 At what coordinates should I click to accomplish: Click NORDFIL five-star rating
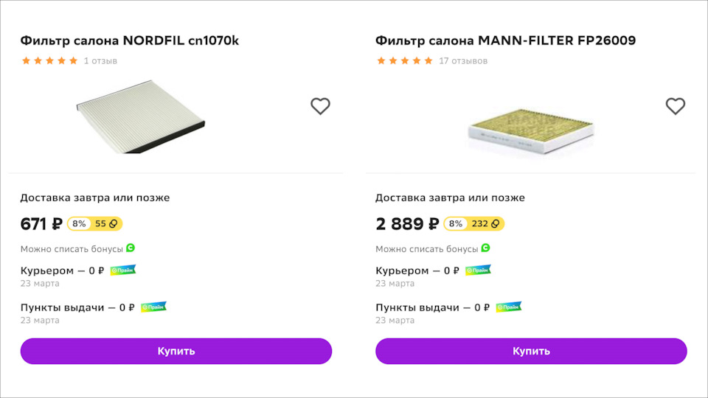pos(49,61)
